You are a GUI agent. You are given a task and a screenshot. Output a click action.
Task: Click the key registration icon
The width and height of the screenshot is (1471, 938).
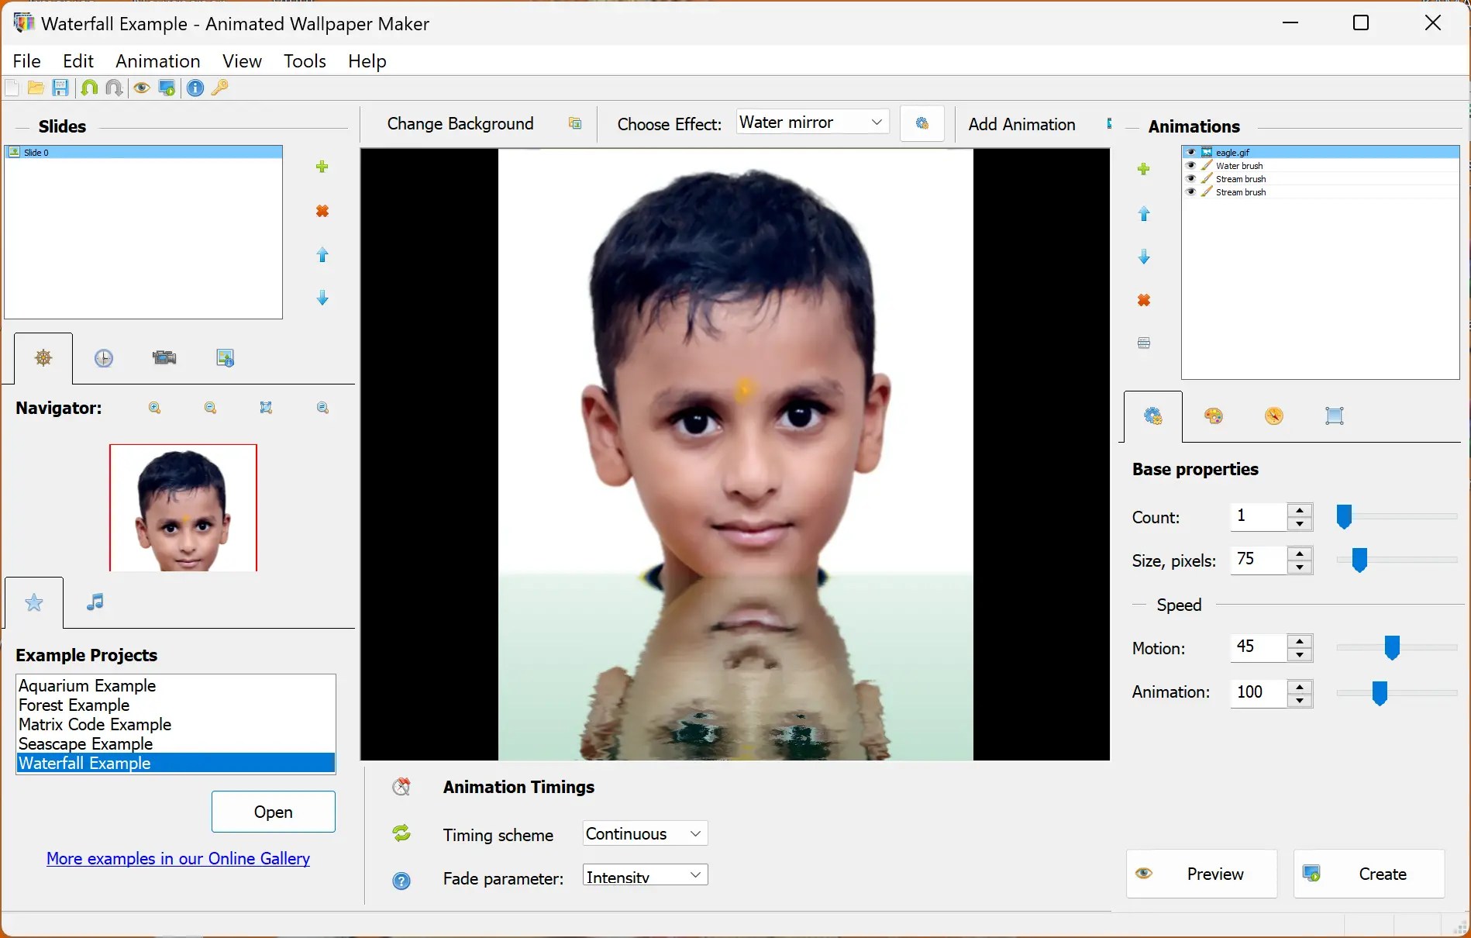point(220,88)
